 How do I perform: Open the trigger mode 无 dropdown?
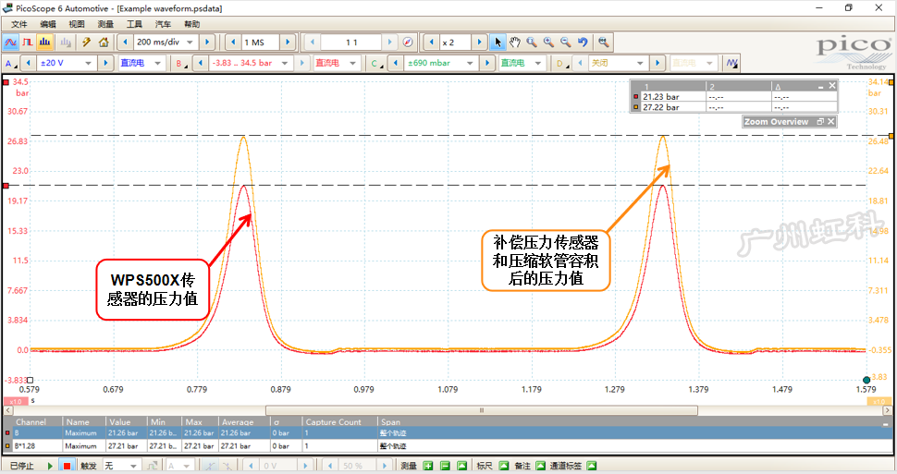133,466
